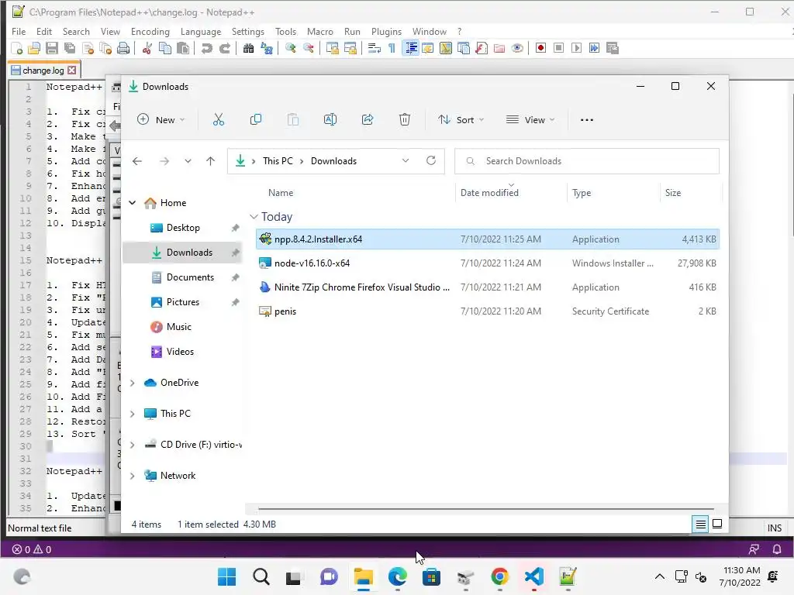794x595 pixels.
Task: Click the Save All icon in Notepad++ toolbar
Action: 69,48
